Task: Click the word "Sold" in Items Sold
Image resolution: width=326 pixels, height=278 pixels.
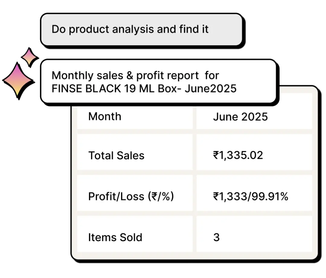Action: (130, 238)
